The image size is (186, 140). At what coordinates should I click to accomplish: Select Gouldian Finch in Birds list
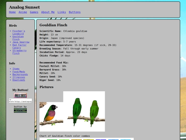[18, 38]
